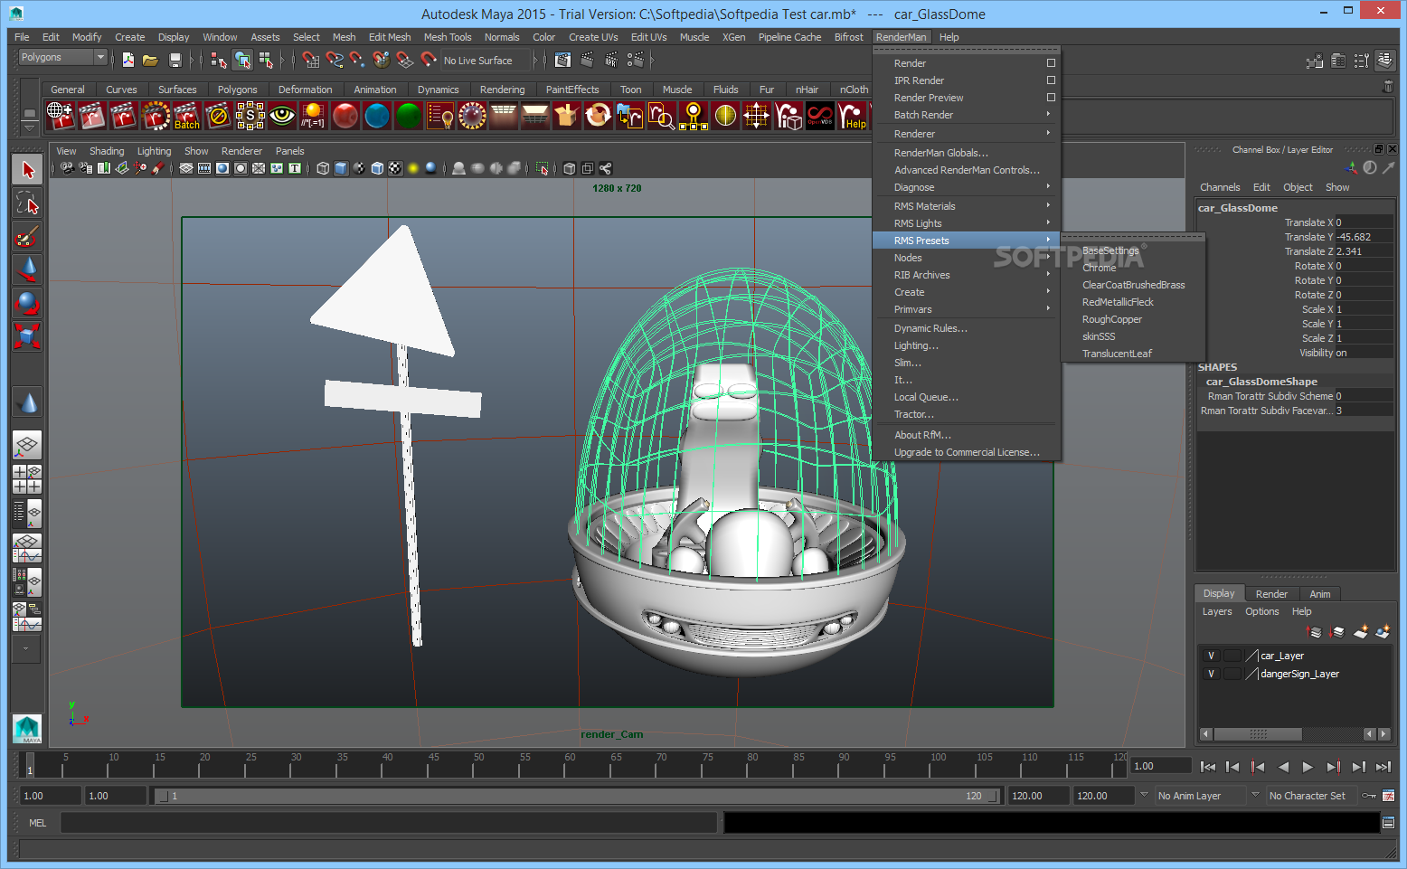Click the red sphere material shelf icon
Image resolution: width=1407 pixels, height=869 pixels.
click(345, 116)
